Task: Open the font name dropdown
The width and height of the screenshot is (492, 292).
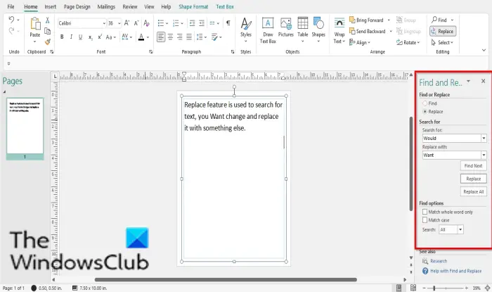Action: [104, 23]
